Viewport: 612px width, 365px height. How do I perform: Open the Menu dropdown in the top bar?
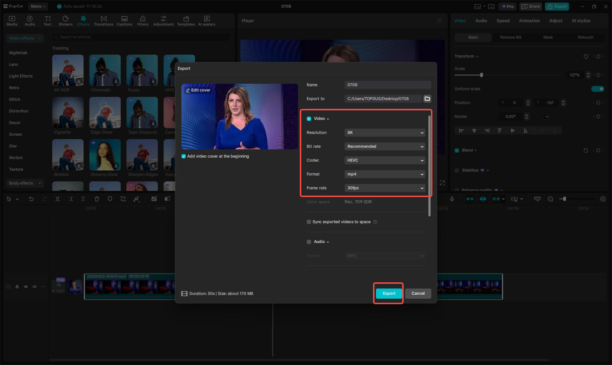click(x=38, y=6)
